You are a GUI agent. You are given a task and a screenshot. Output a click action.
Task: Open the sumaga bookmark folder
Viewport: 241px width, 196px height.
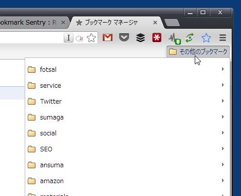click(127, 117)
